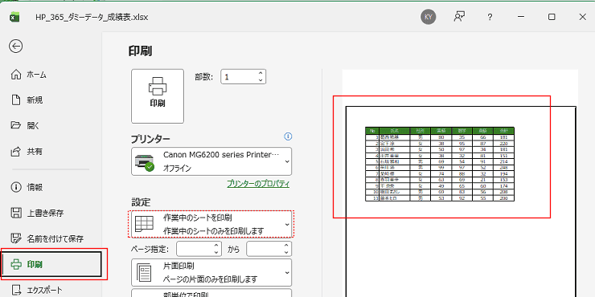The width and height of the screenshot is (595, 297).
Task: Click the プリンターのプロパティ link
Action: [258, 184]
